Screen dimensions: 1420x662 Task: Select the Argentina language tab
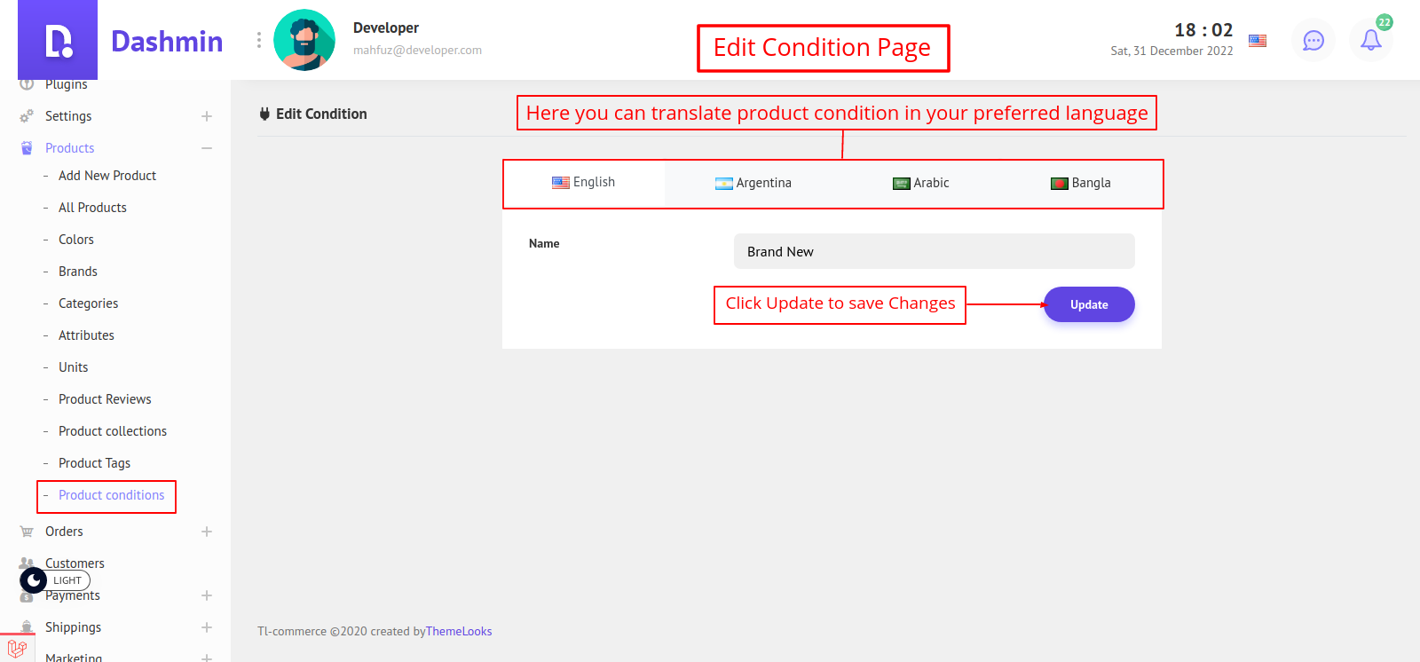point(753,183)
